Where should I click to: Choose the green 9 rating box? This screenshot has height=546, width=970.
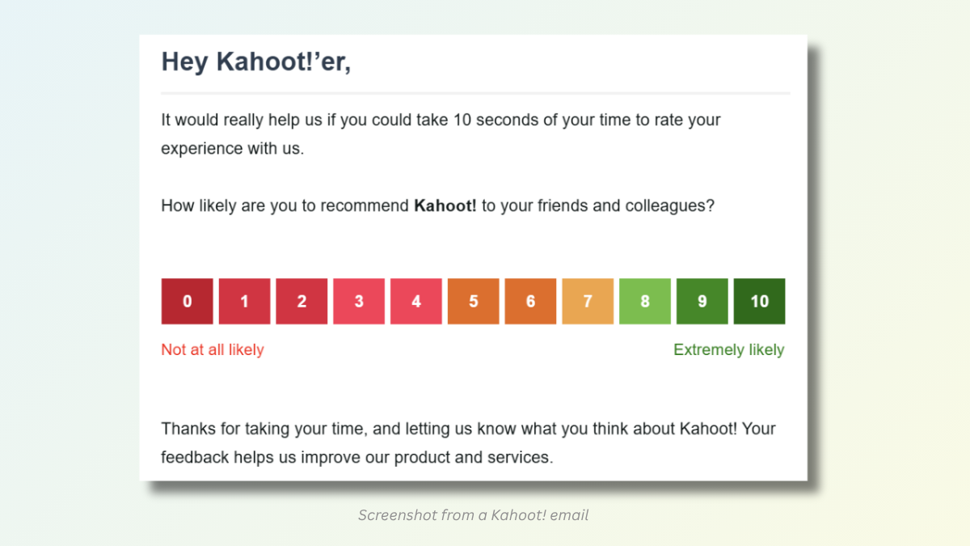point(702,302)
